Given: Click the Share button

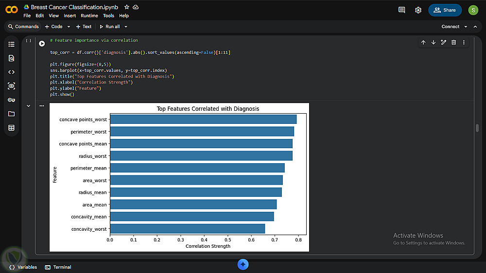Looking at the screenshot, I should coord(445,10).
